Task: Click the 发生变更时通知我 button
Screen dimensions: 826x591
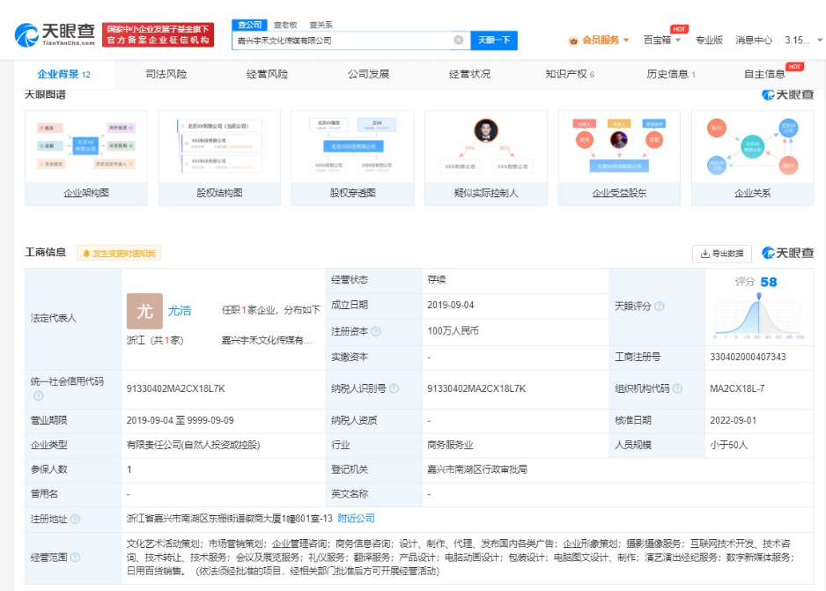Action: pyautogui.click(x=119, y=254)
